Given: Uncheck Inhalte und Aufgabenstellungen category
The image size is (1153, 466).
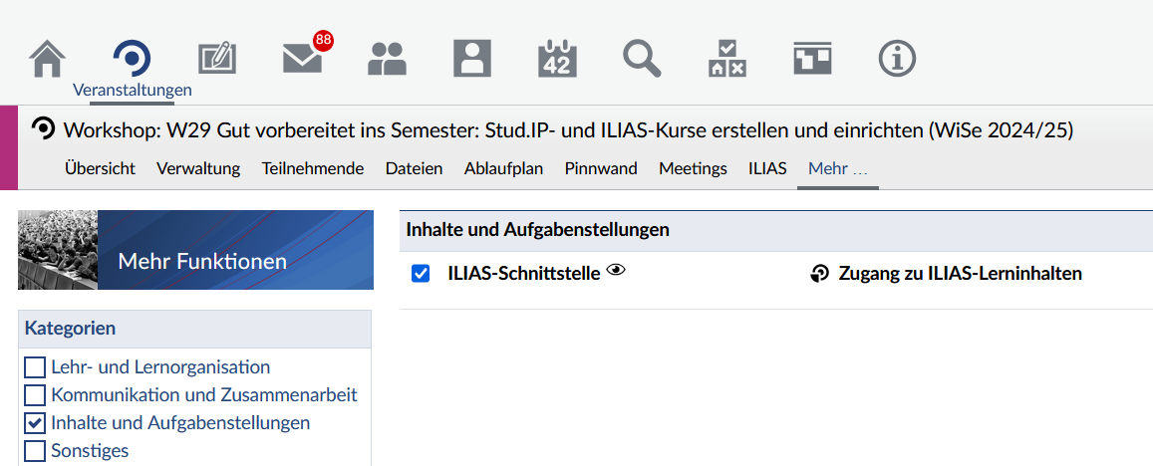Looking at the screenshot, I should [35, 423].
